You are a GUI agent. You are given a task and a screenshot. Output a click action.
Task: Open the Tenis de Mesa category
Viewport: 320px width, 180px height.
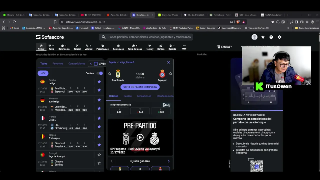(x=135, y=47)
